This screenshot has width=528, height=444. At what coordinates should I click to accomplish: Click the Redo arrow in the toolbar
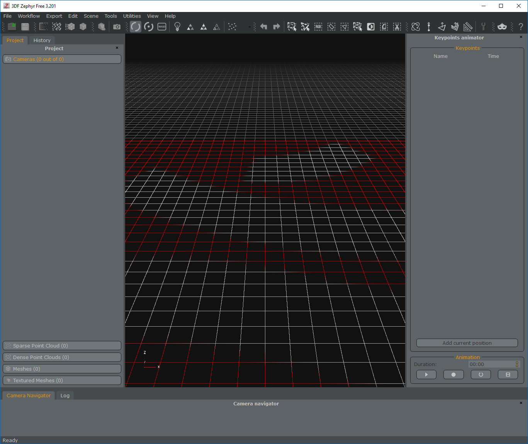coord(277,27)
